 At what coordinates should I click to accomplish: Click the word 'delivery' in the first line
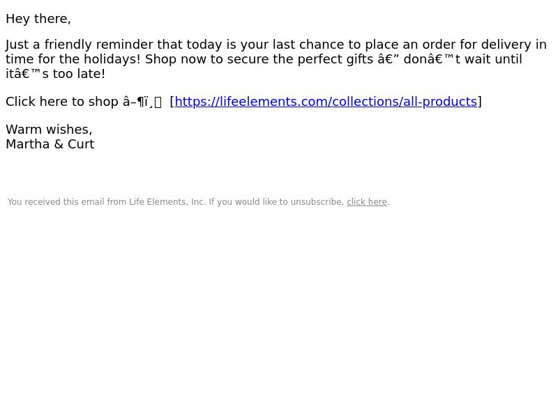tap(506, 45)
